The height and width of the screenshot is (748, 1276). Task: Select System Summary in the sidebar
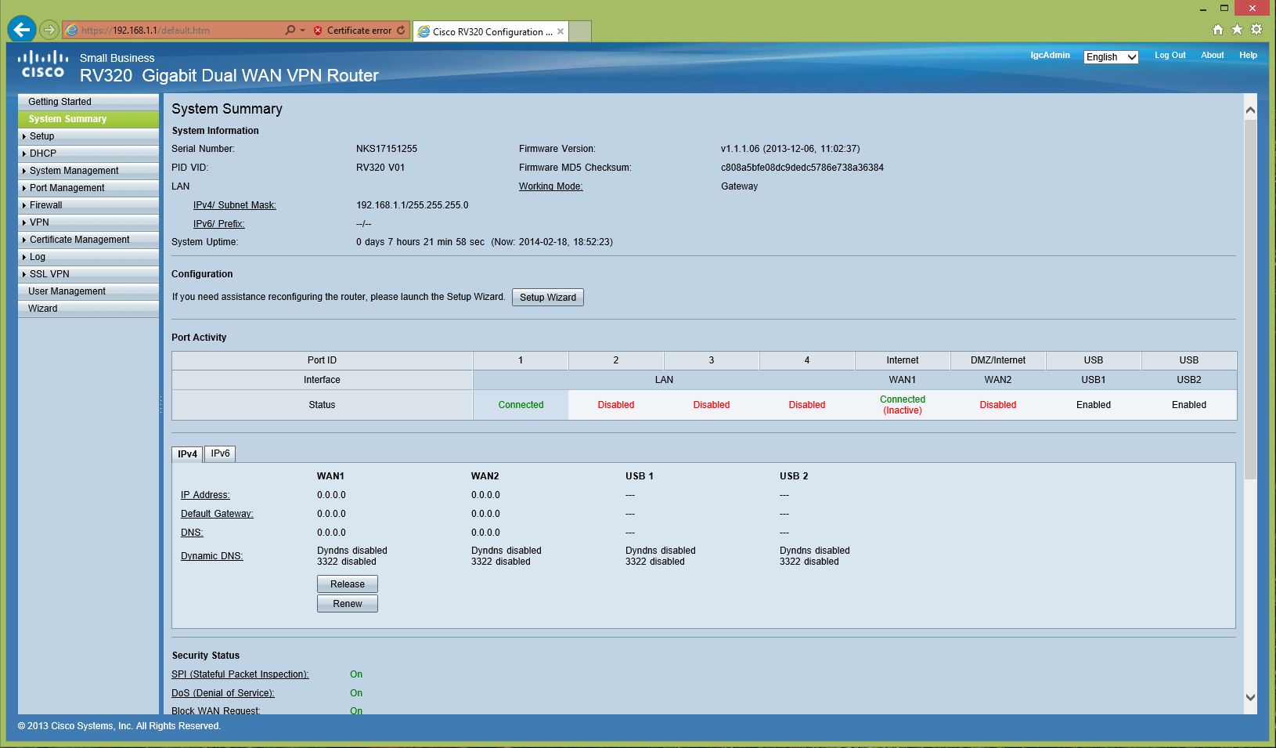click(x=88, y=119)
